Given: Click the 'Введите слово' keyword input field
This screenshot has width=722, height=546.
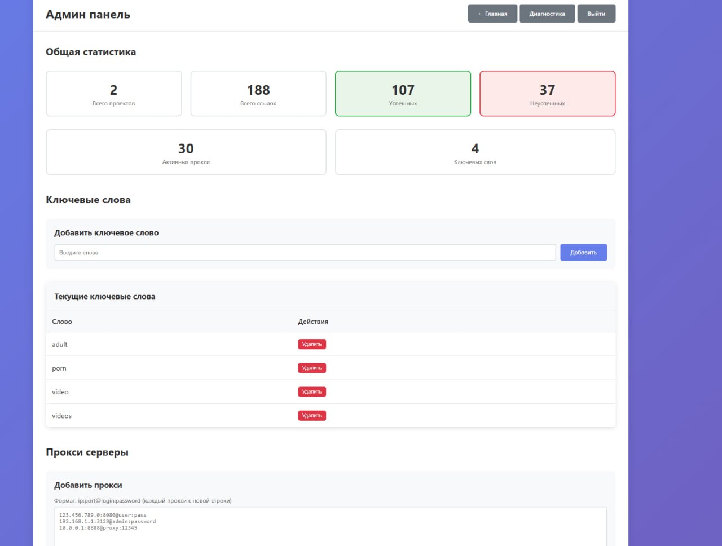Looking at the screenshot, I should (305, 253).
